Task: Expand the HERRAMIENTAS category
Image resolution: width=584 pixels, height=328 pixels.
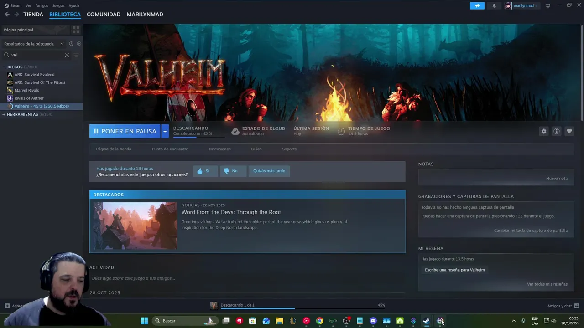Action: pos(4,114)
